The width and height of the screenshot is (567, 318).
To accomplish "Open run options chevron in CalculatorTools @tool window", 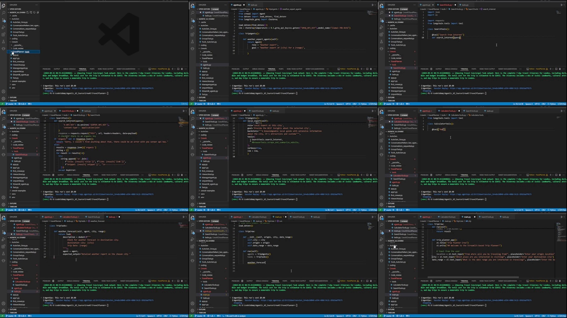I will tap(564, 111).
